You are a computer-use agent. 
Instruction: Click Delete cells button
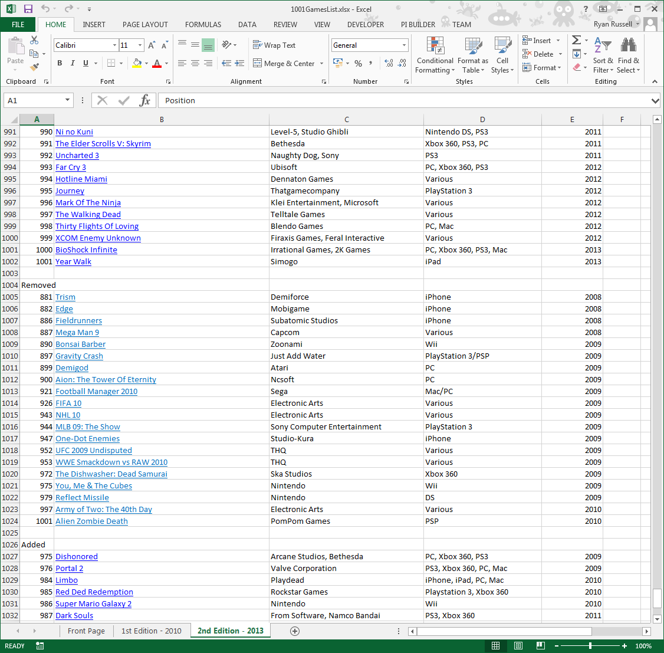click(x=538, y=54)
